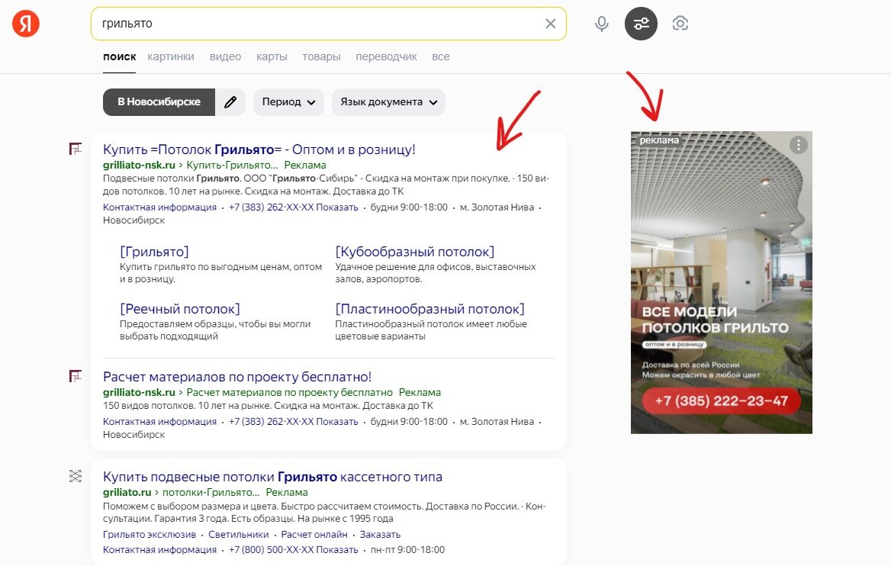Click grilliato-nsk.ru under Купить Потолок Грильято
891x566 pixels.
(139, 165)
